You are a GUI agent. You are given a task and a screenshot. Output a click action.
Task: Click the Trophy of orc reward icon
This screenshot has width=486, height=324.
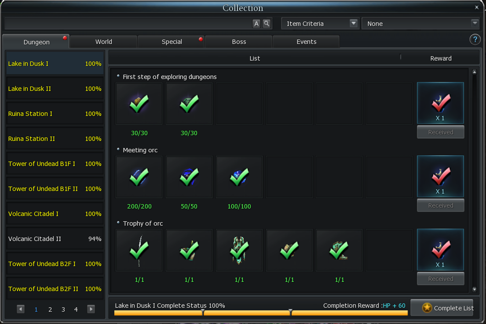pyautogui.click(x=440, y=249)
